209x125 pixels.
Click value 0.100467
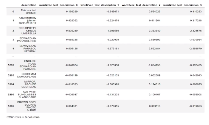click(155, 95)
